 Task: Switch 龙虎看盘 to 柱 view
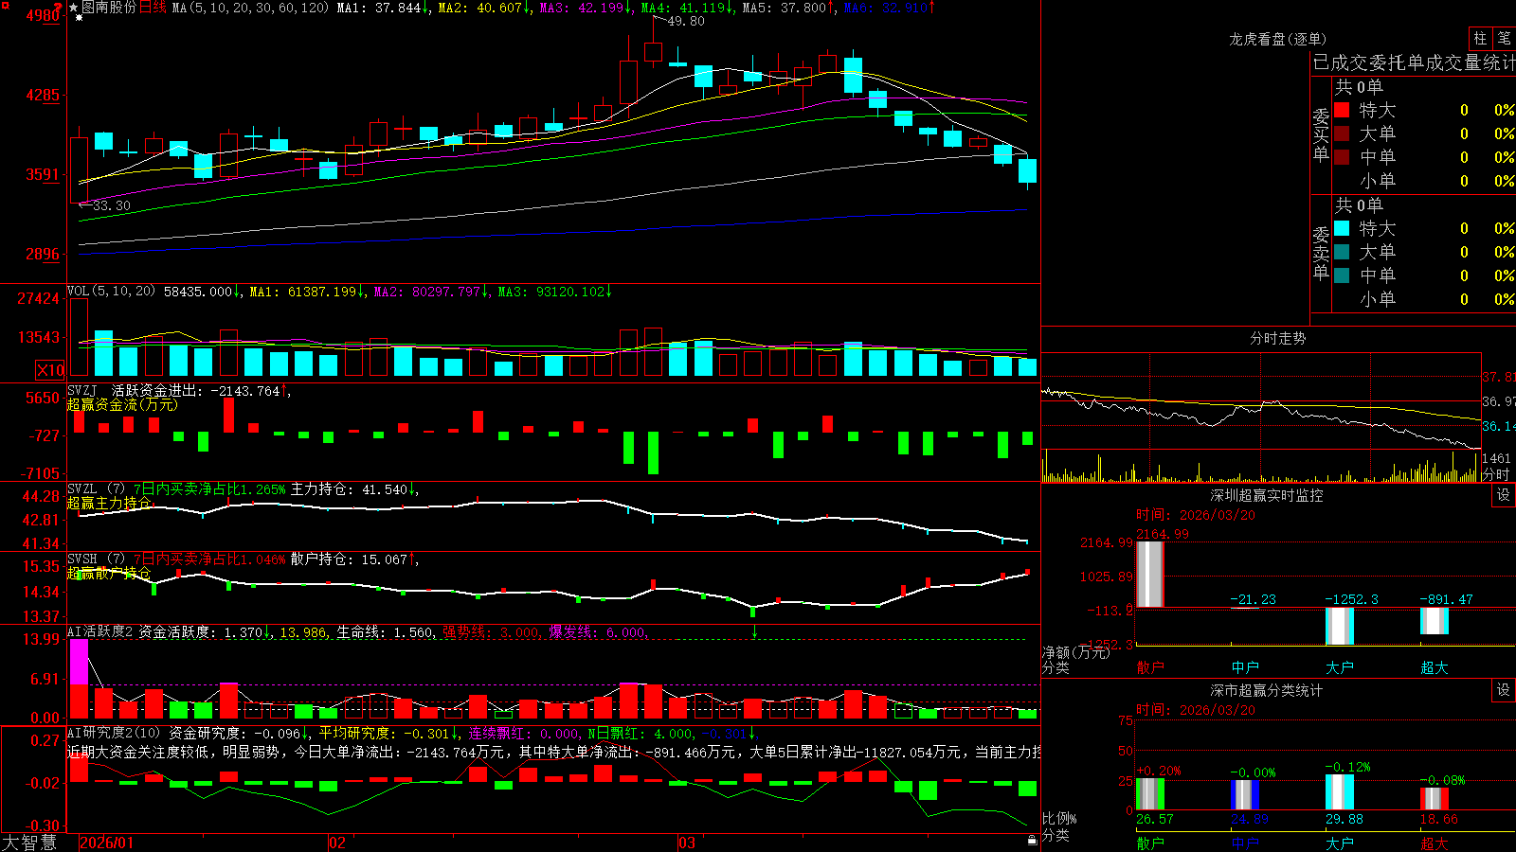tap(1480, 39)
